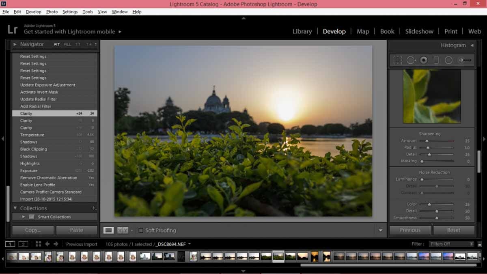Select the Graduated Filter tool

437,60
